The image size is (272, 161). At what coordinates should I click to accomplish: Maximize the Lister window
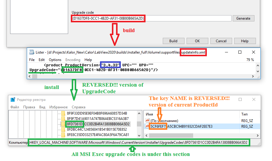[240, 52]
